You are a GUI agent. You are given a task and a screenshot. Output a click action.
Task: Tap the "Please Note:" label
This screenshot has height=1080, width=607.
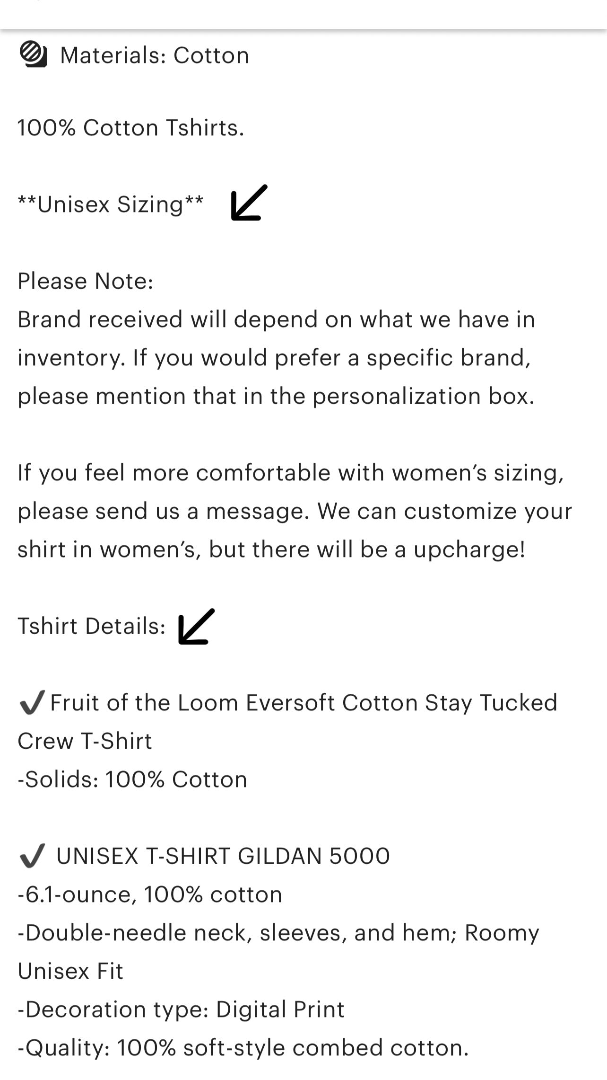[86, 281]
